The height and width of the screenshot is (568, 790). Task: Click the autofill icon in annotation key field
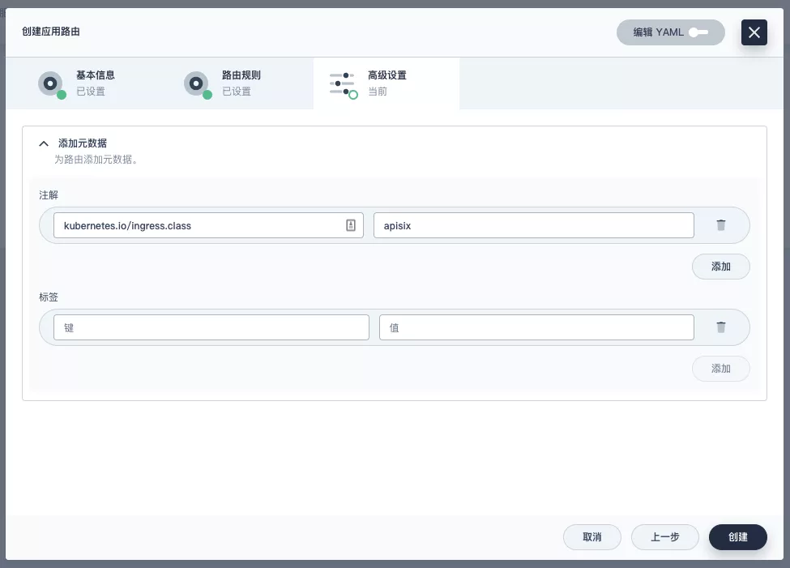pos(351,225)
